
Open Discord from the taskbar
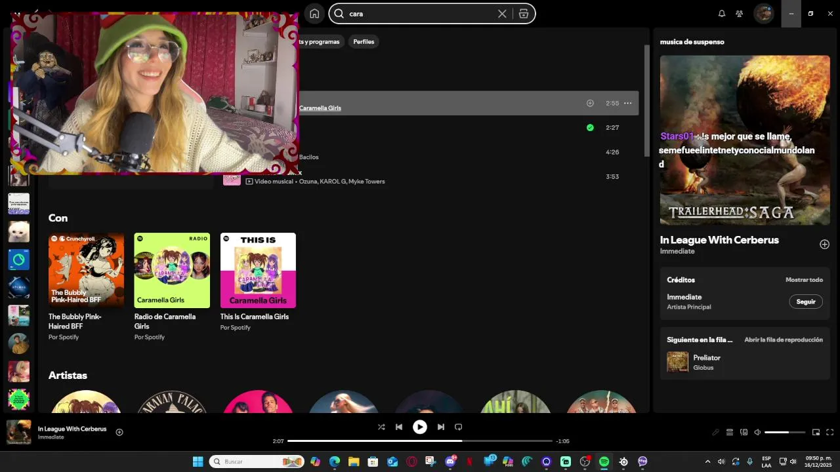pyautogui.click(x=450, y=462)
